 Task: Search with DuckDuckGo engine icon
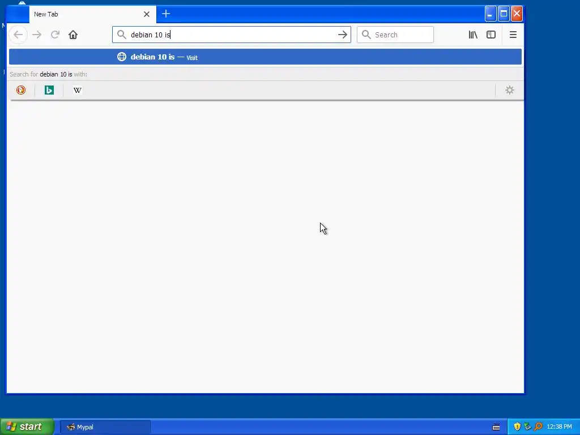pyautogui.click(x=21, y=90)
